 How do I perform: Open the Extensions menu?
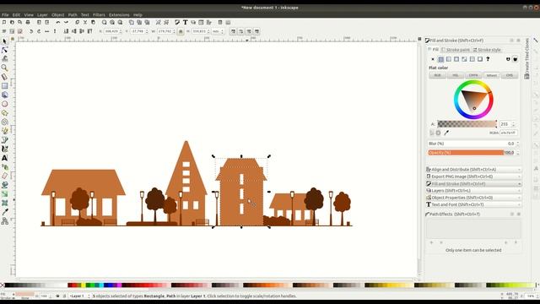119,15
